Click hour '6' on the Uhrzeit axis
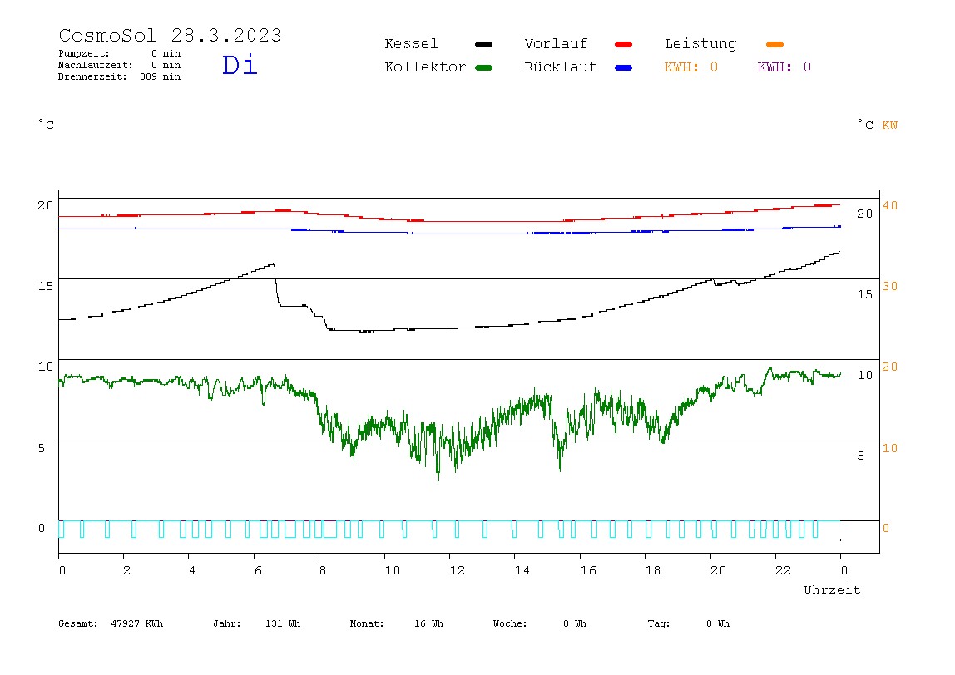The width and height of the screenshot is (955, 675). point(258,570)
